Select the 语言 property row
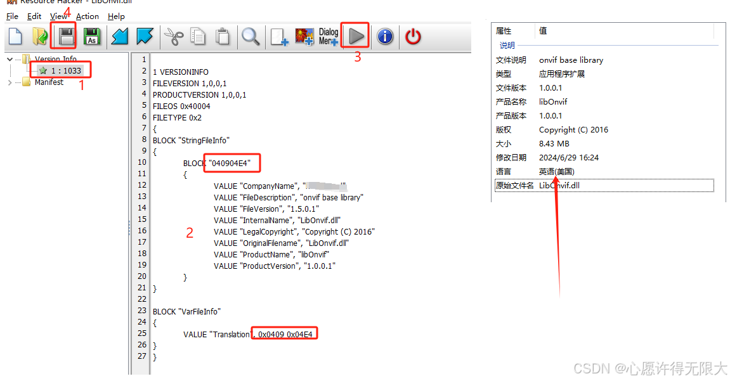 click(604, 172)
